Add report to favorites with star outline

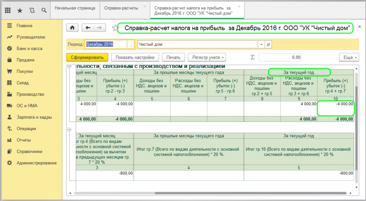coord(115,28)
